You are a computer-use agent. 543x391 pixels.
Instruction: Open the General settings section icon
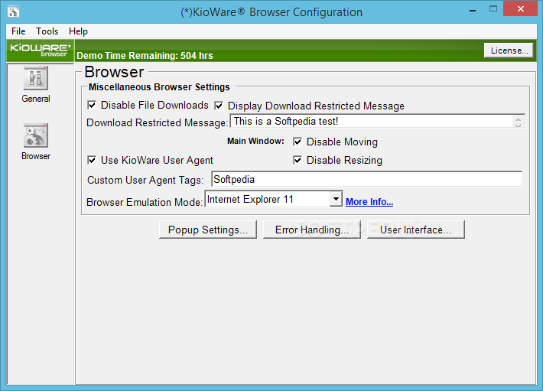pos(36,78)
